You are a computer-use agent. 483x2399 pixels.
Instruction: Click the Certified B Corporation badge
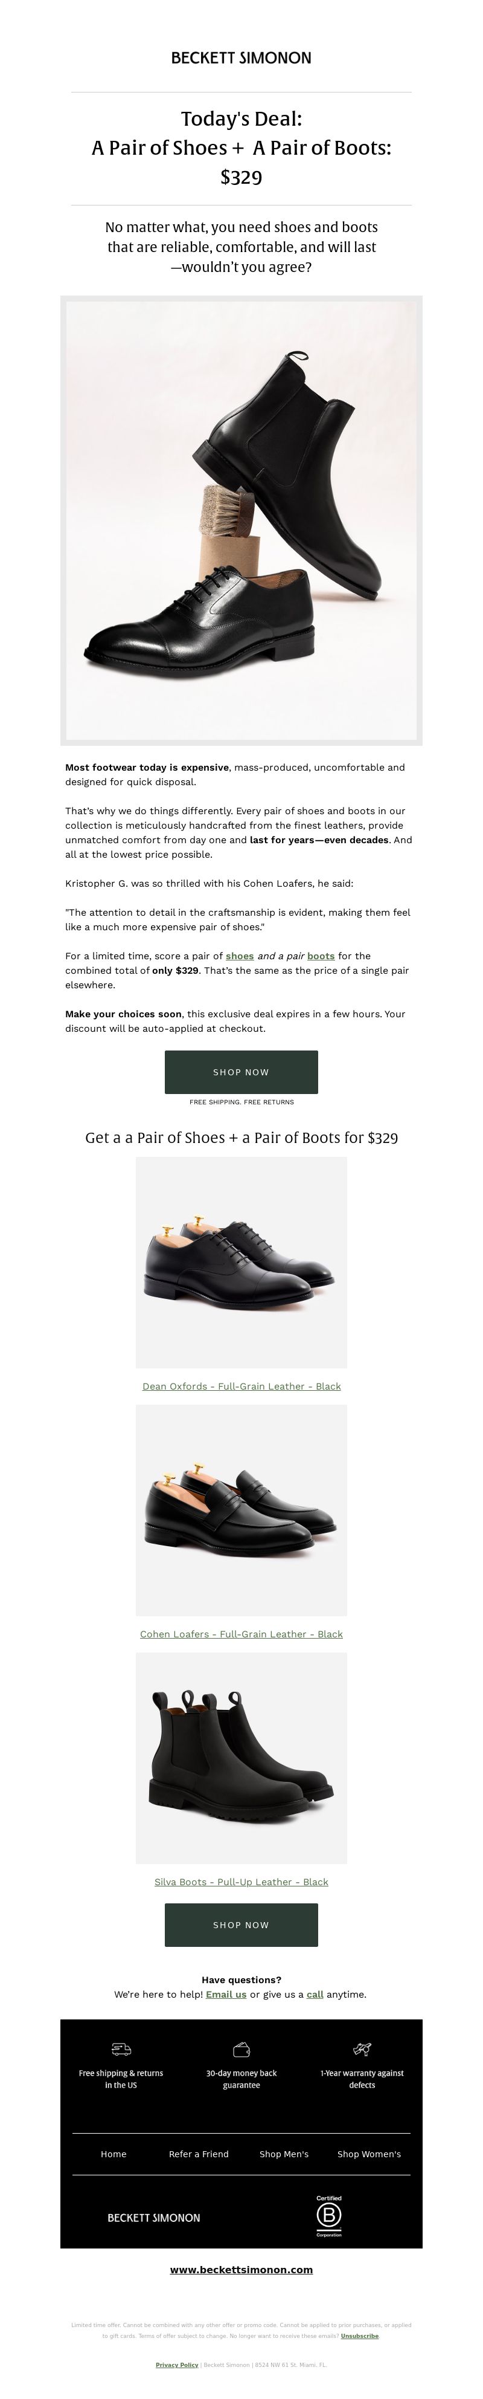coord(328,2215)
